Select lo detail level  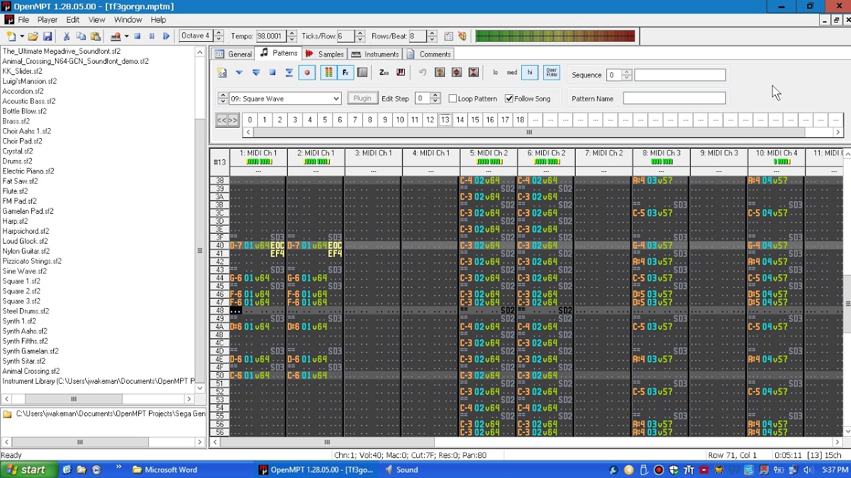coord(495,72)
